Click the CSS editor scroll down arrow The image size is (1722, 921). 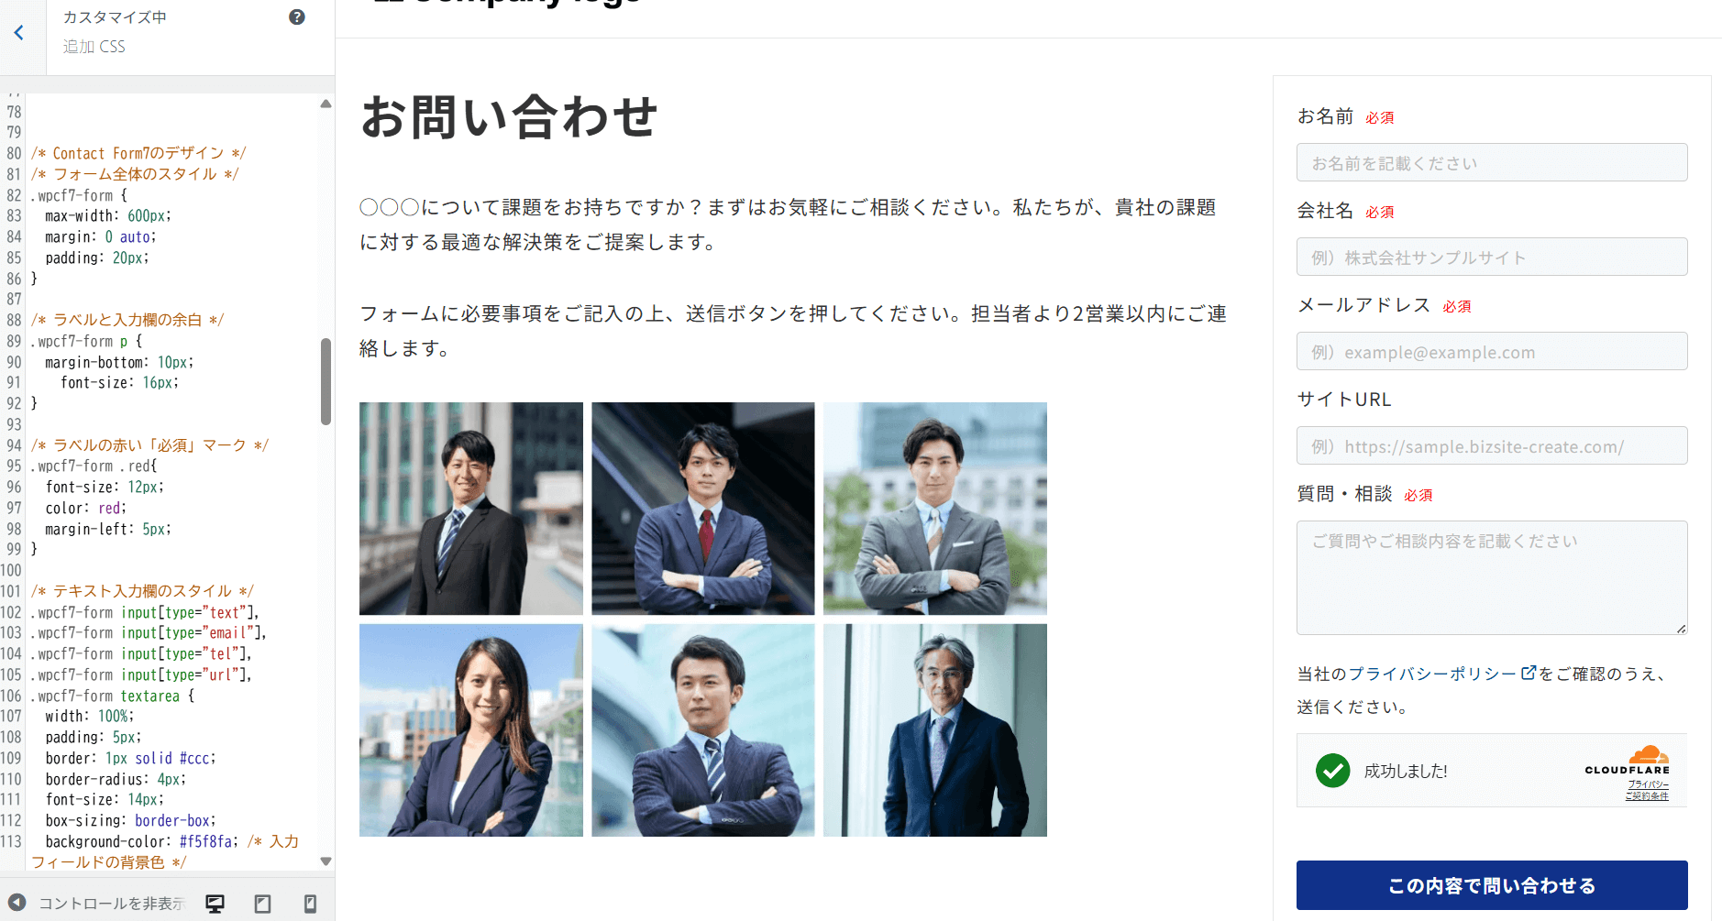(x=326, y=861)
